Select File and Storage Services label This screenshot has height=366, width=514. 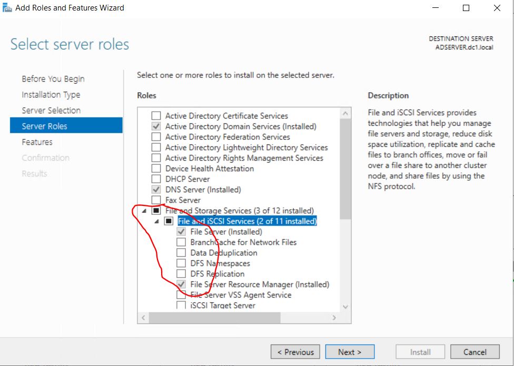click(240, 210)
